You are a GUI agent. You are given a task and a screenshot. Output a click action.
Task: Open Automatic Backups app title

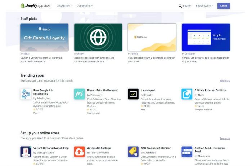coord(99,148)
